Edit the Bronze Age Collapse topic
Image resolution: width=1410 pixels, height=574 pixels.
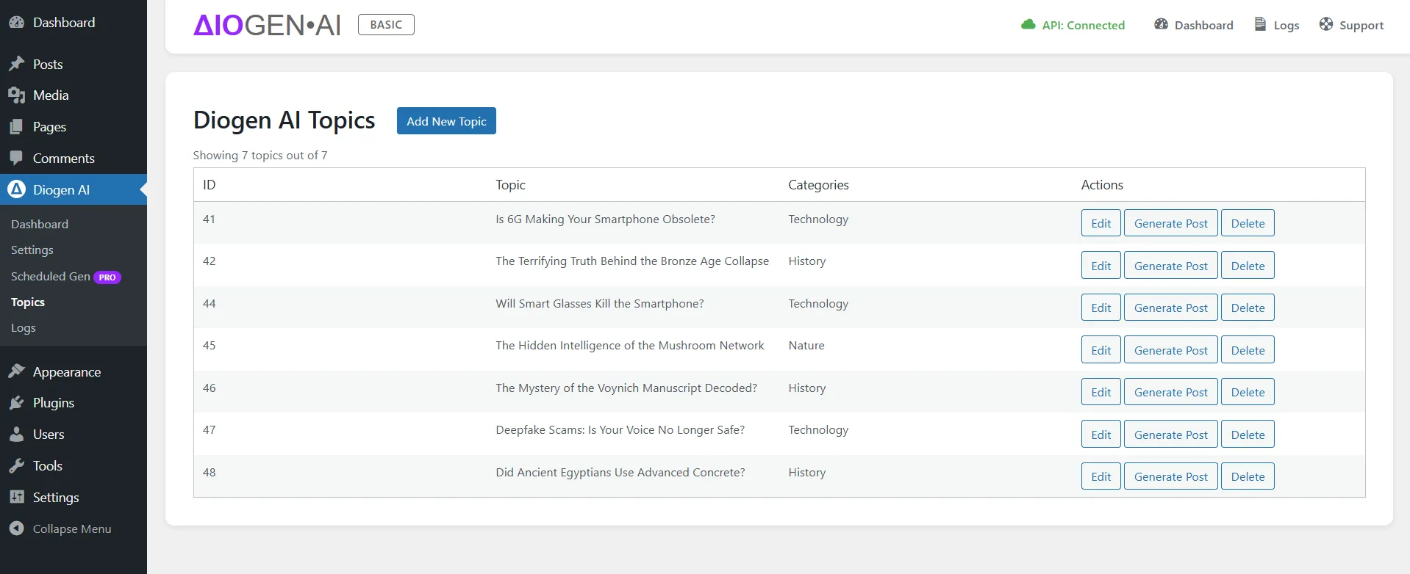coord(1101,266)
